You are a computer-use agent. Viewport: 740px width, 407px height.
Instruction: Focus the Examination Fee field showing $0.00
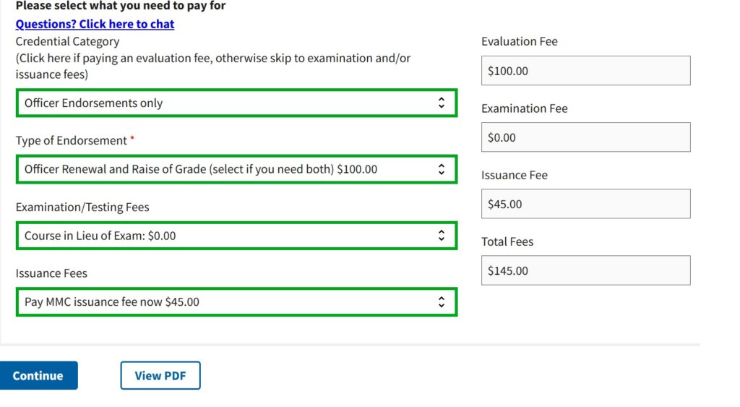(585, 137)
